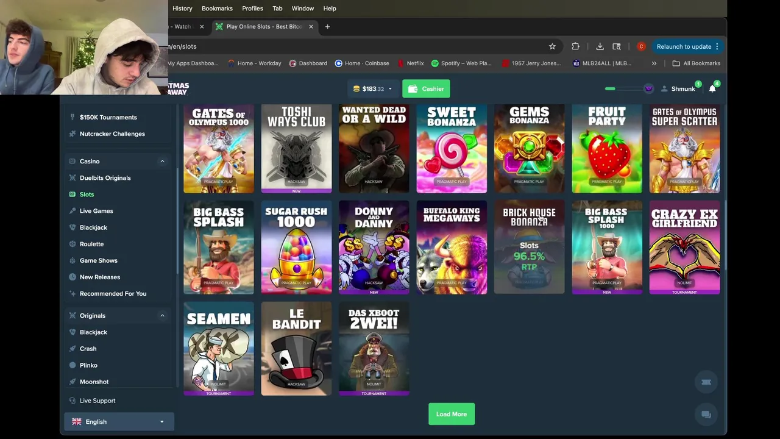Open the English language dropdown
This screenshot has width=780, height=439.
pyautogui.click(x=119, y=422)
